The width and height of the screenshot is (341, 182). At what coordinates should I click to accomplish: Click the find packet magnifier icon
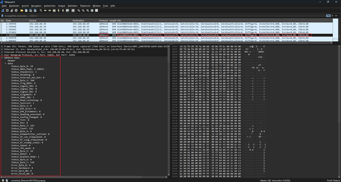click(x=40, y=11)
